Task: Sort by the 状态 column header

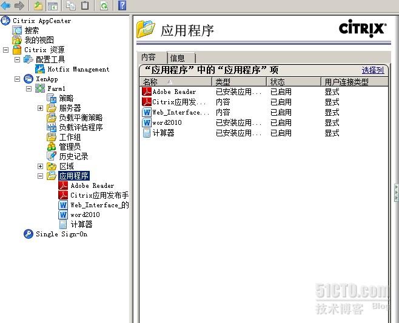Action: (293, 82)
